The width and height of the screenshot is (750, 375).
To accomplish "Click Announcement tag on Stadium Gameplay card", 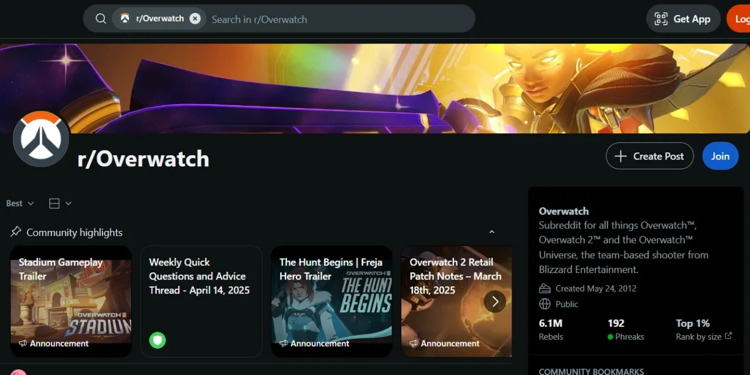I will click(54, 343).
